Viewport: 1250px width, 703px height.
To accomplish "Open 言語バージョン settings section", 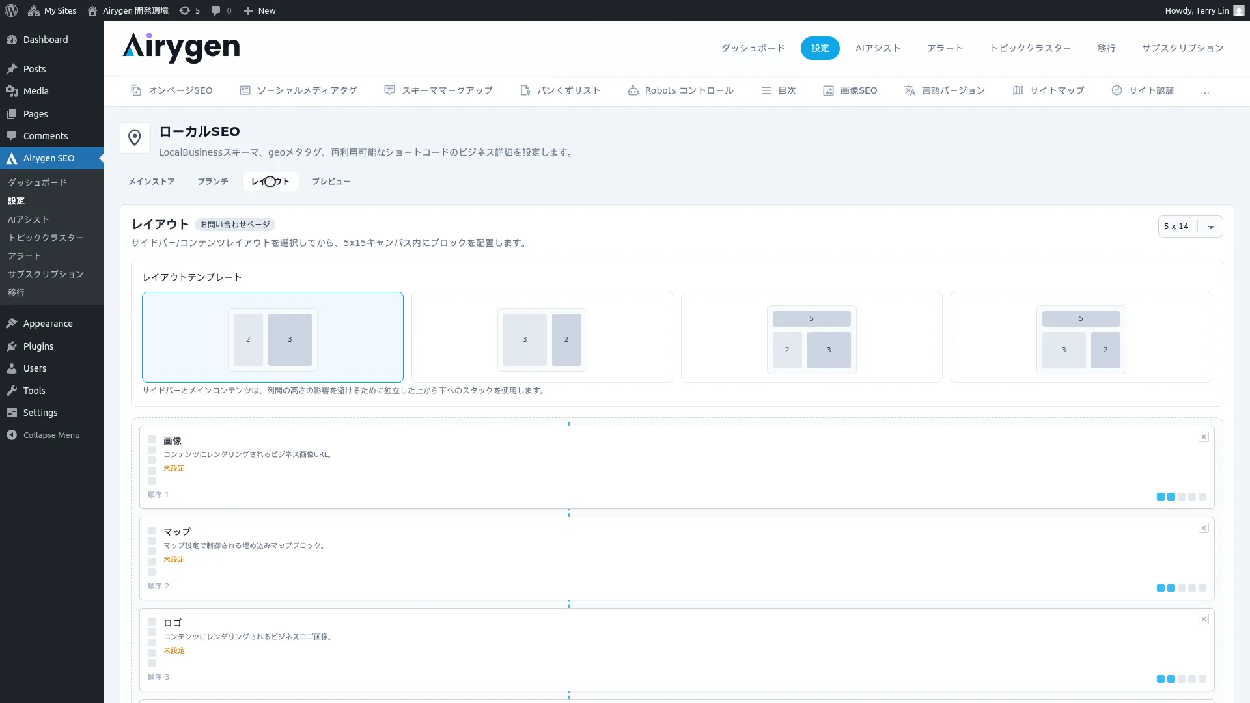I will (x=945, y=90).
